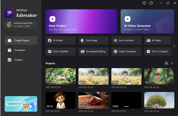Select Create Project in the sidebar
178x116 pixels.
click(21, 40)
